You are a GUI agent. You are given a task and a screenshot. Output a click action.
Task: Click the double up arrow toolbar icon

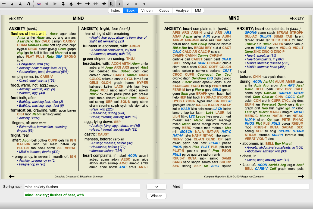point(63,4)
